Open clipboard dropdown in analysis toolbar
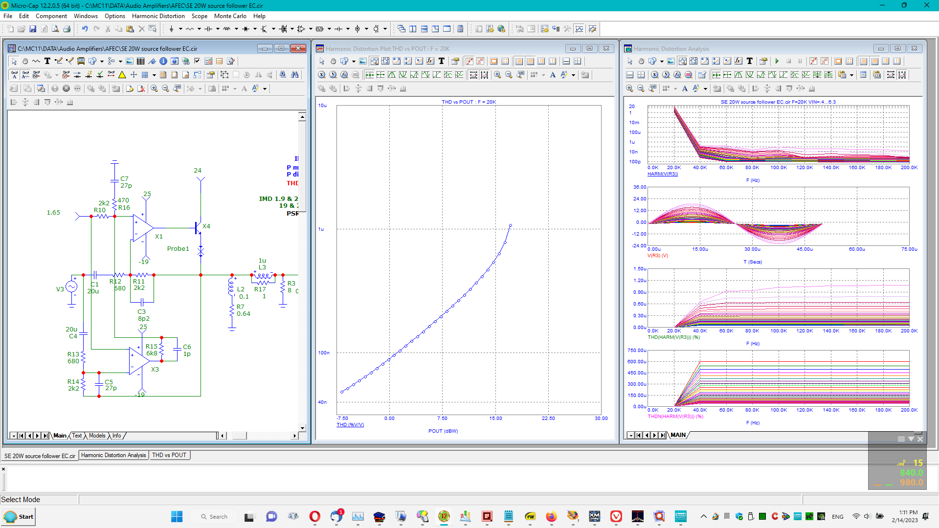Image resolution: width=939 pixels, height=528 pixels. point(851,75)
